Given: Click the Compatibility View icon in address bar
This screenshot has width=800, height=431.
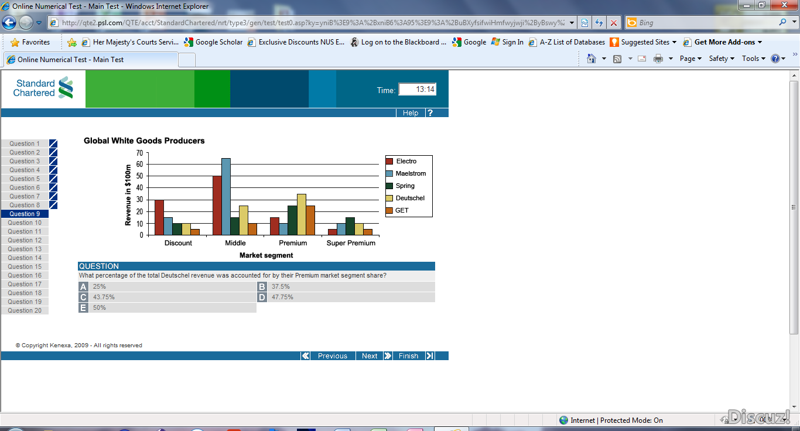Looking at the screenshot, I should [x=584, y=23].
